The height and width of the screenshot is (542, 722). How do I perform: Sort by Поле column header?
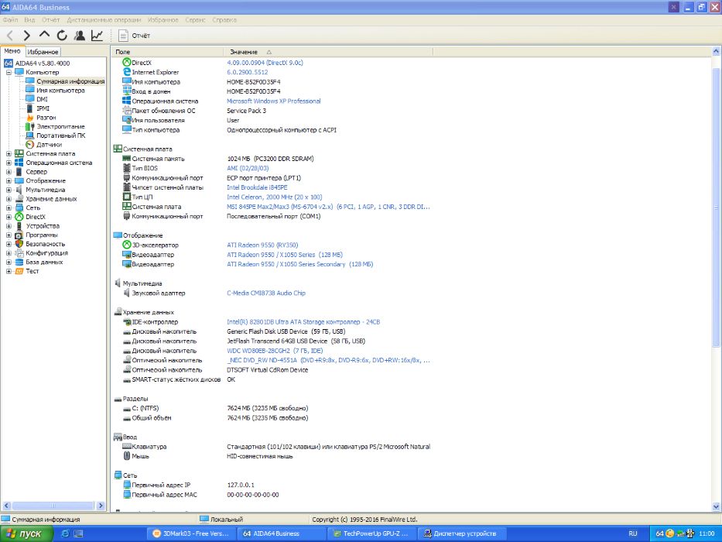tap(168, 52)
